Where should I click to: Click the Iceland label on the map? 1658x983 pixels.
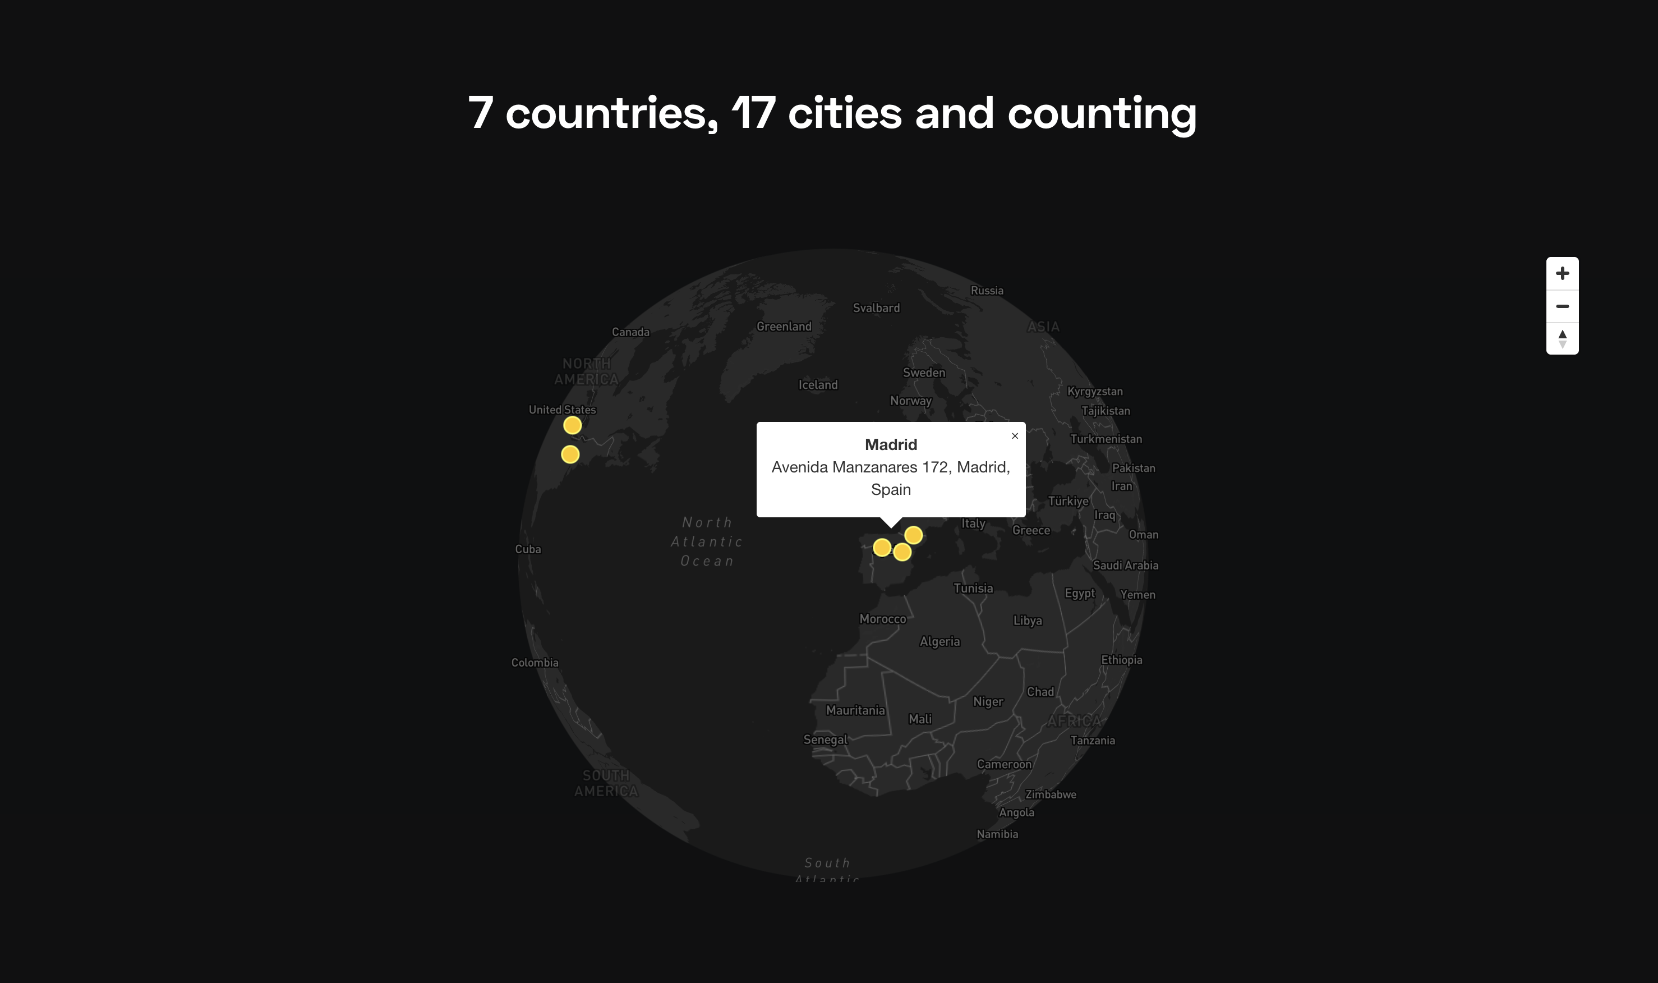(818, 385)
